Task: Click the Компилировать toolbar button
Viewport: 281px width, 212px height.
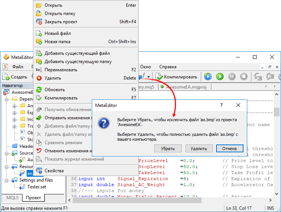Action: tap(176, 77)
